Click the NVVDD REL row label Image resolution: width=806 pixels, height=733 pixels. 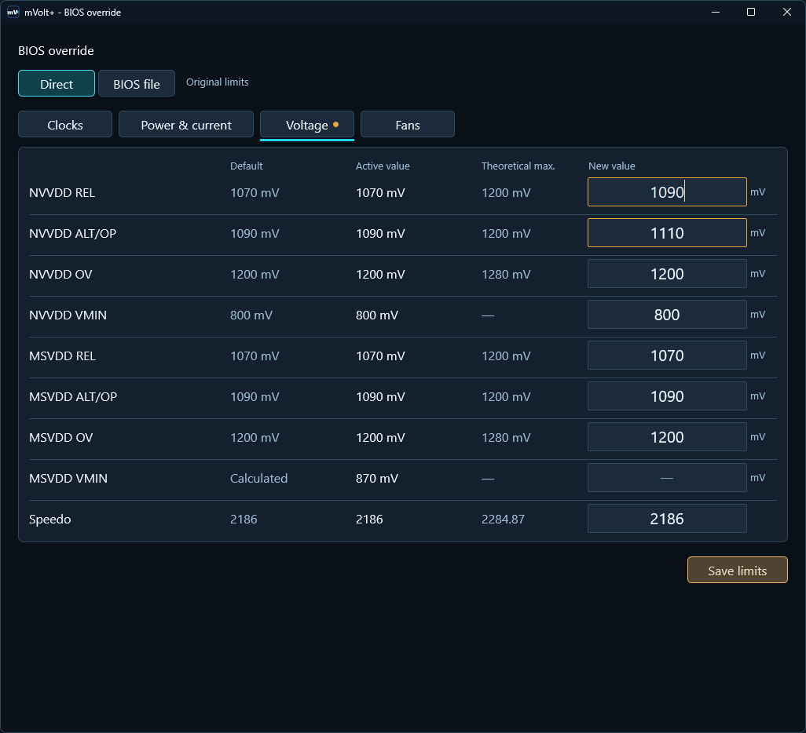click(62, 192)
